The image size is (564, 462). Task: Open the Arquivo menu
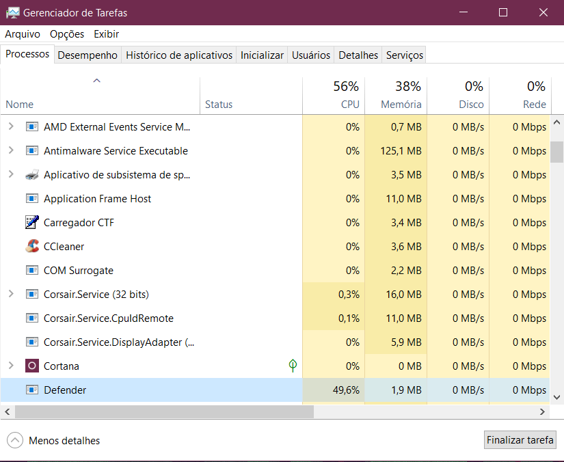tap(23, 34)
